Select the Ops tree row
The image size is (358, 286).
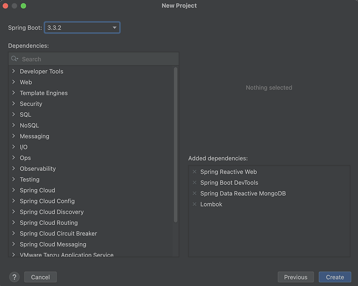pos(91,158)
